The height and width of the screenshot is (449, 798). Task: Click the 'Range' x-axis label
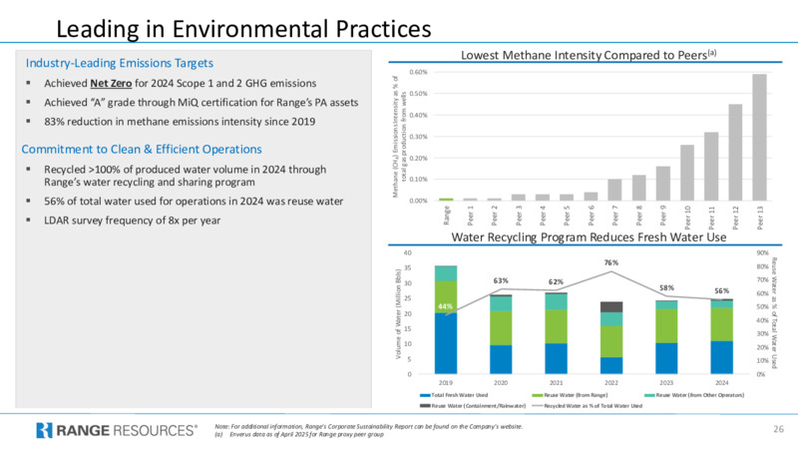(x=447, y=215)
